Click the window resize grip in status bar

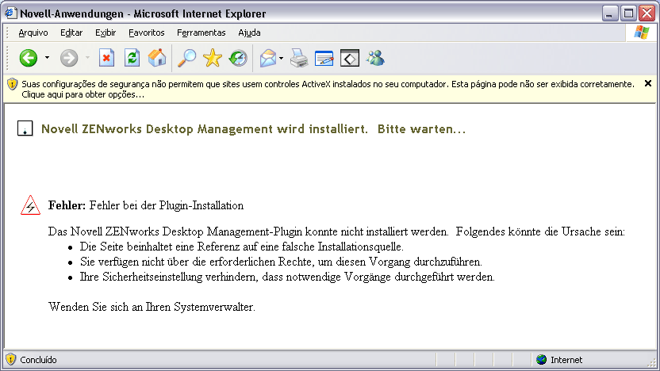click(651, 362)
